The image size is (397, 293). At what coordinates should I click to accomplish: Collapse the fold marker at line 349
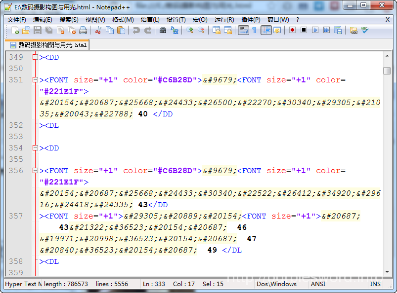point(35,57)
